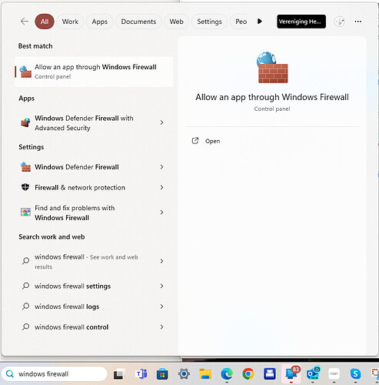
Task: Expand Firewall & network protection chevron
Action: click(161, 188)
